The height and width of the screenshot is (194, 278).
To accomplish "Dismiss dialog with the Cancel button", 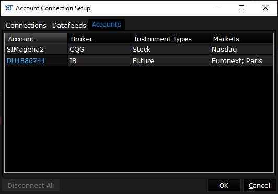I will pos(260,185).
